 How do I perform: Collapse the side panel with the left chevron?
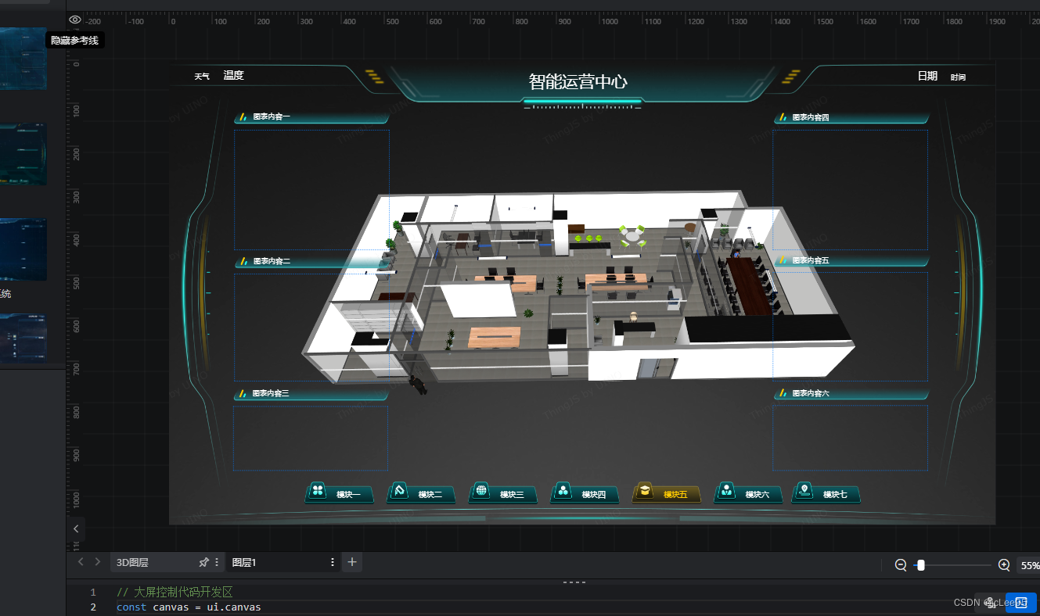coord(76,529)
